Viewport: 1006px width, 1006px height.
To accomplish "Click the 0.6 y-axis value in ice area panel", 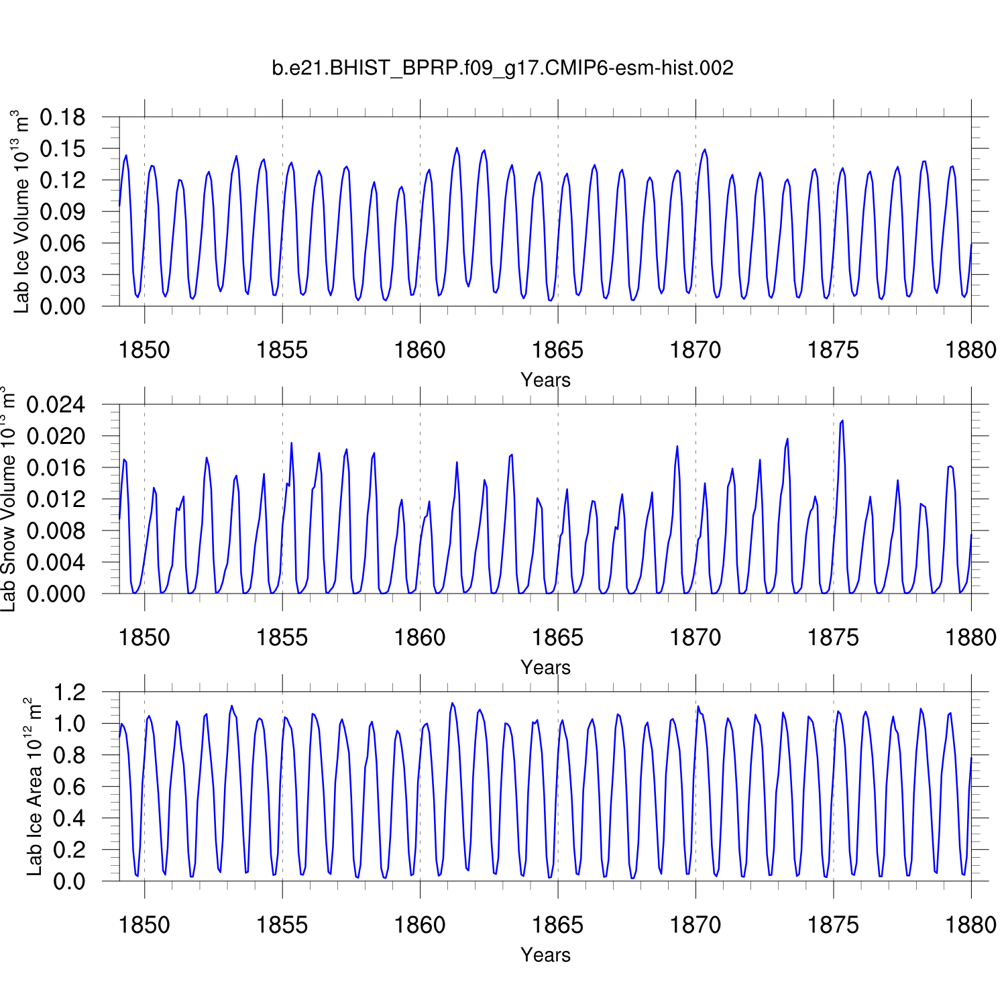I will (70, 787).
